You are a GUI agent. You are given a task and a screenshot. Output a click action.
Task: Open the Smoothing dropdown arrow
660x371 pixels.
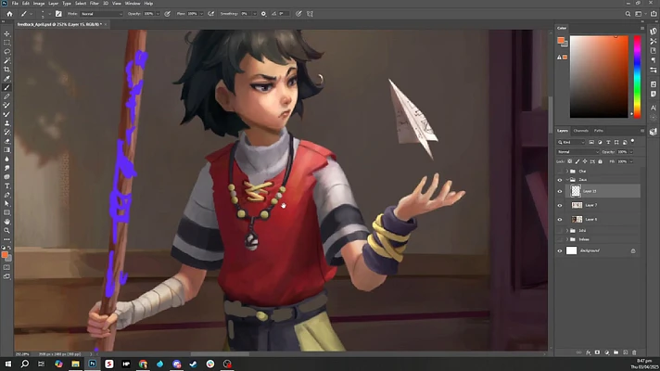254,14
